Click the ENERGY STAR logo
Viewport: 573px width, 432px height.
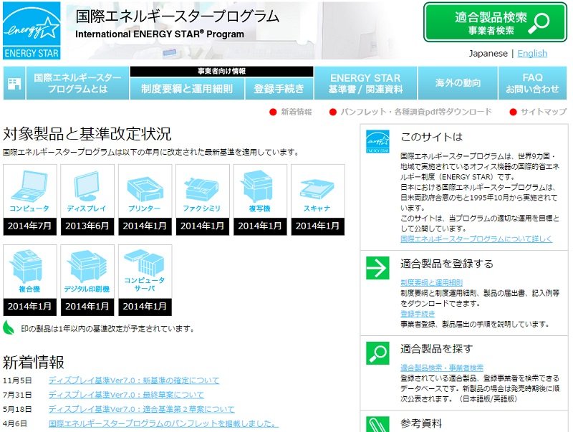(32, 31)
